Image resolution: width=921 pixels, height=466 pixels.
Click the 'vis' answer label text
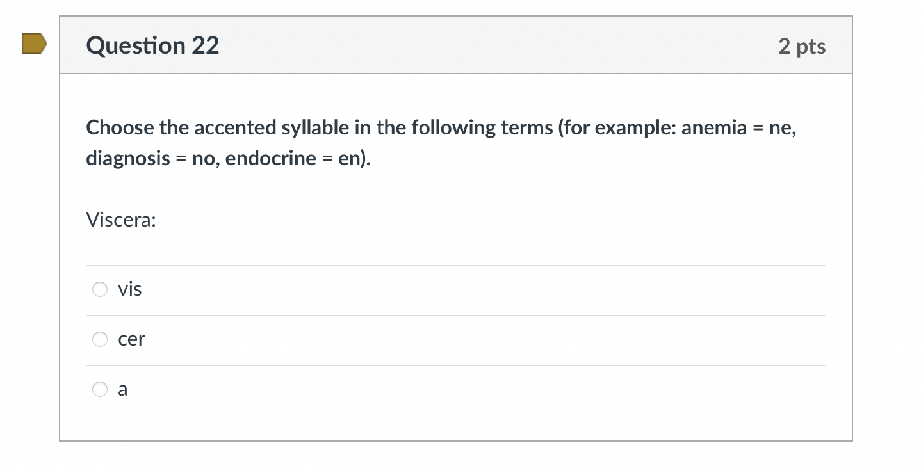point(130,290)
